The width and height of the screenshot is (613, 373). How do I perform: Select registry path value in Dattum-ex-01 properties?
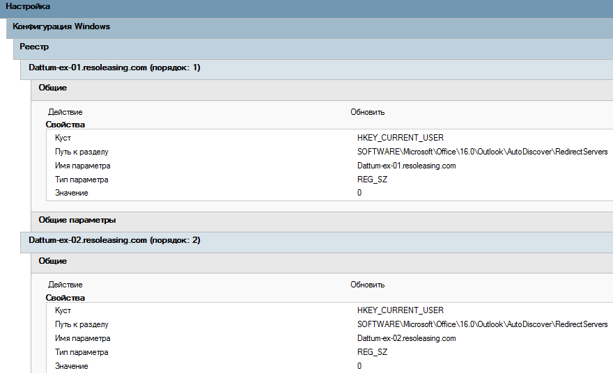pos(483,152)
